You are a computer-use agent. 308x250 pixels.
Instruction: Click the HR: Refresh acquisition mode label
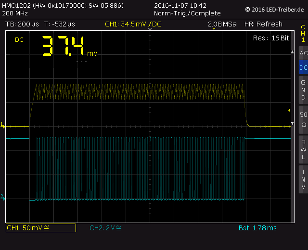tap(263, 24)
